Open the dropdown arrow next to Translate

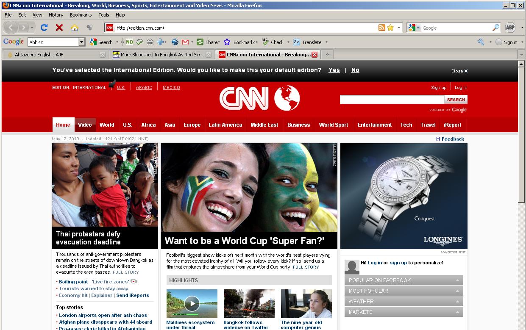coord(326,42)
